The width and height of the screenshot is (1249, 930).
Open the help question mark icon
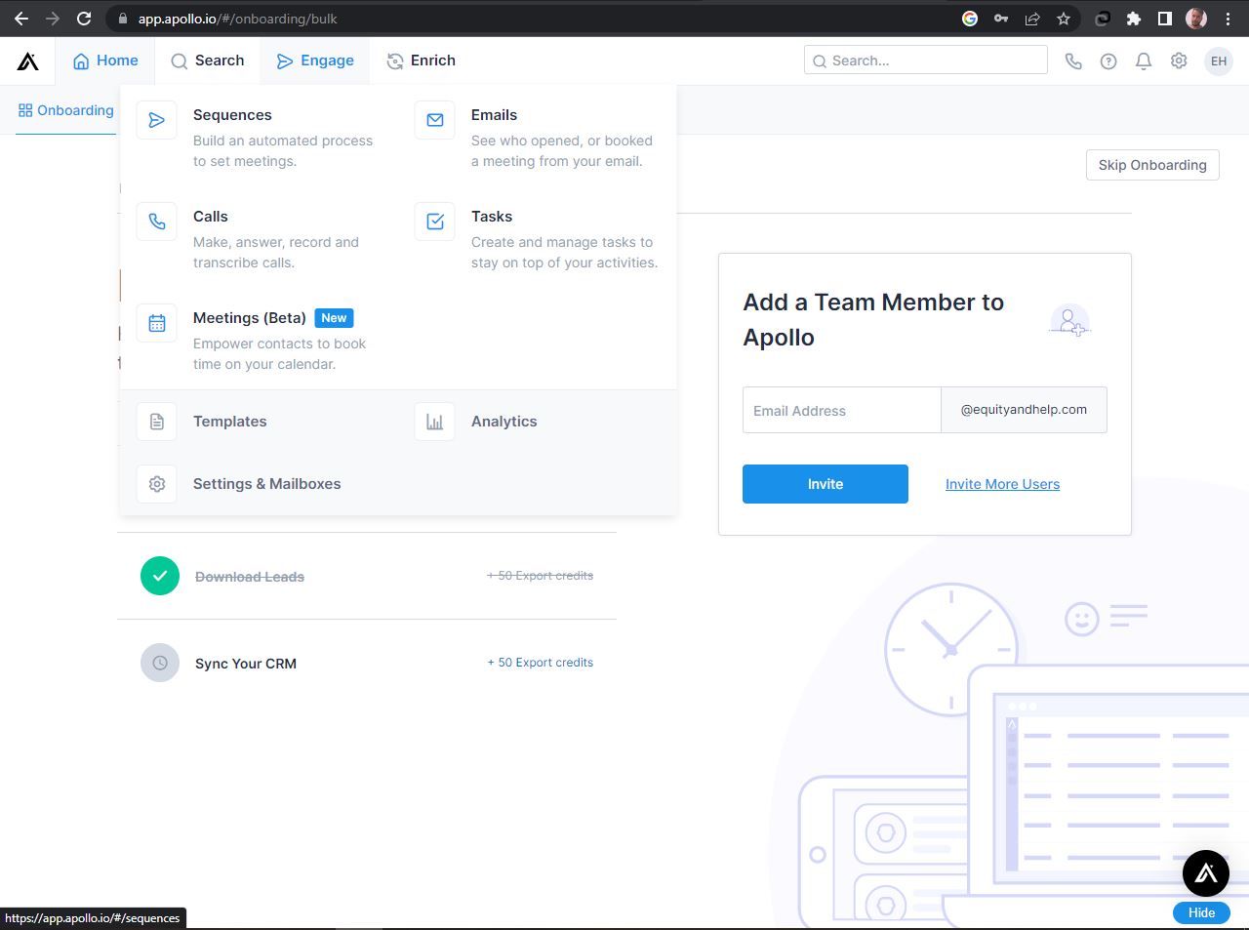[1108, 61]
